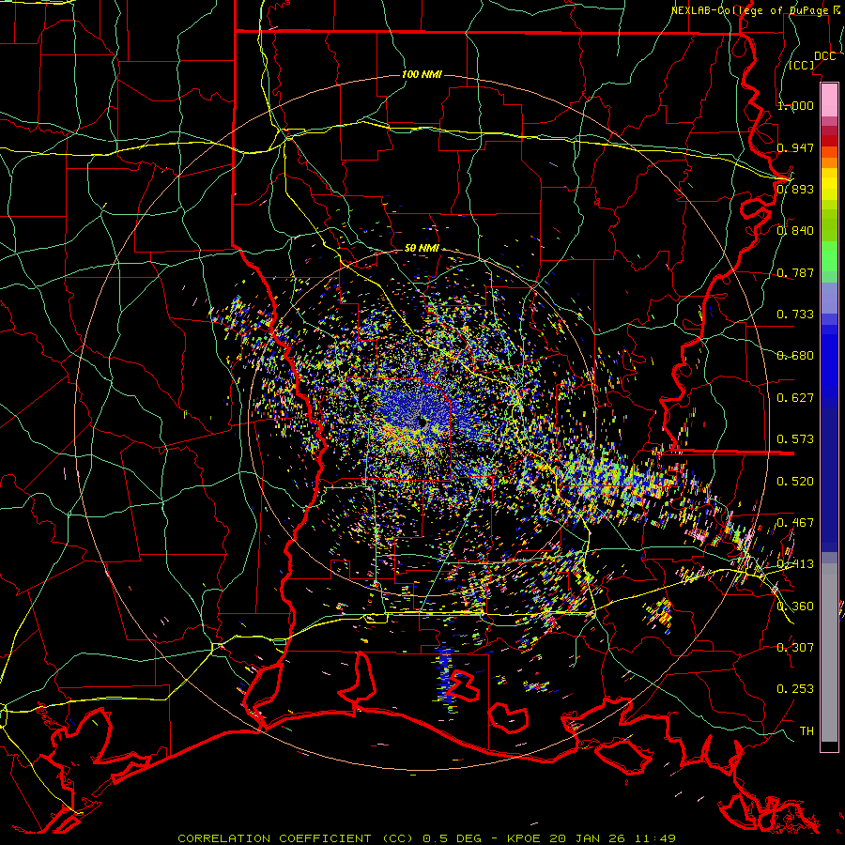Click the DCC [CC] legend title
Viewport: 845px width, 845px height.
812,60
